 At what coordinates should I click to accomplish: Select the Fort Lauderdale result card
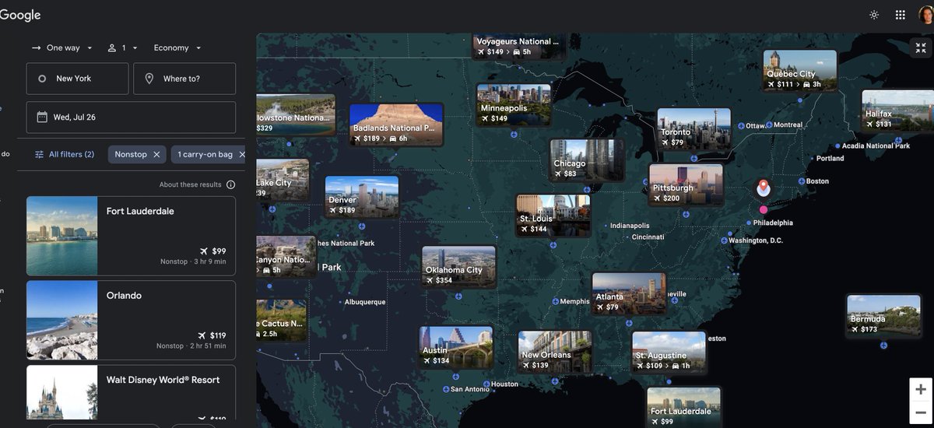[x=131, y=236]
